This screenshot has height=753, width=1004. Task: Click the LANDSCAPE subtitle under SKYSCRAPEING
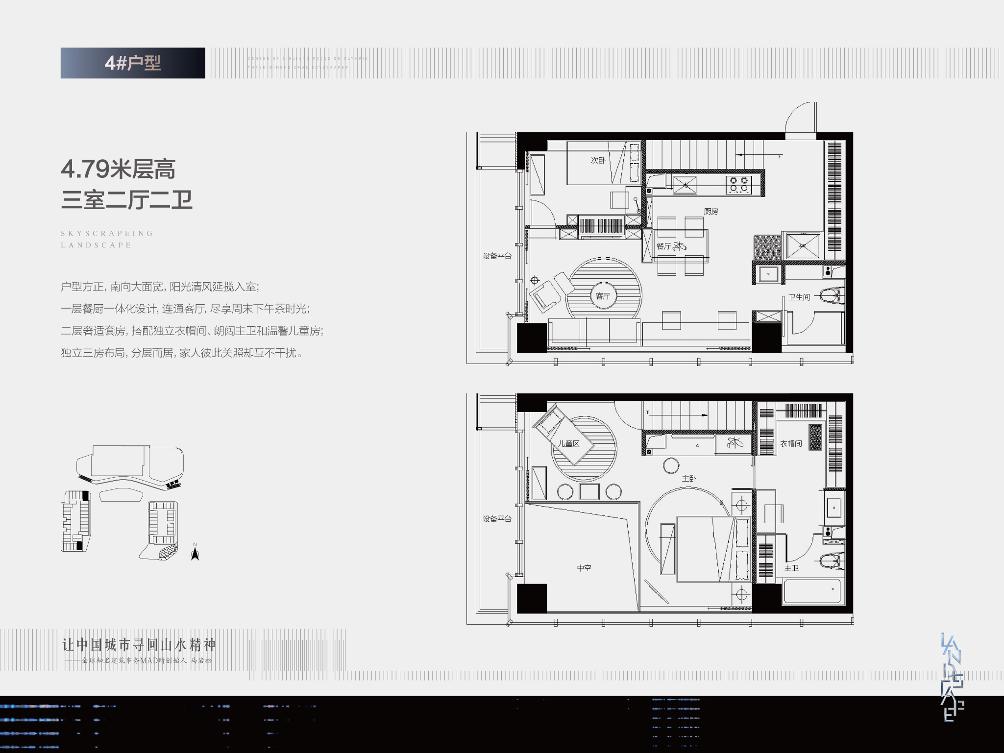96,245
